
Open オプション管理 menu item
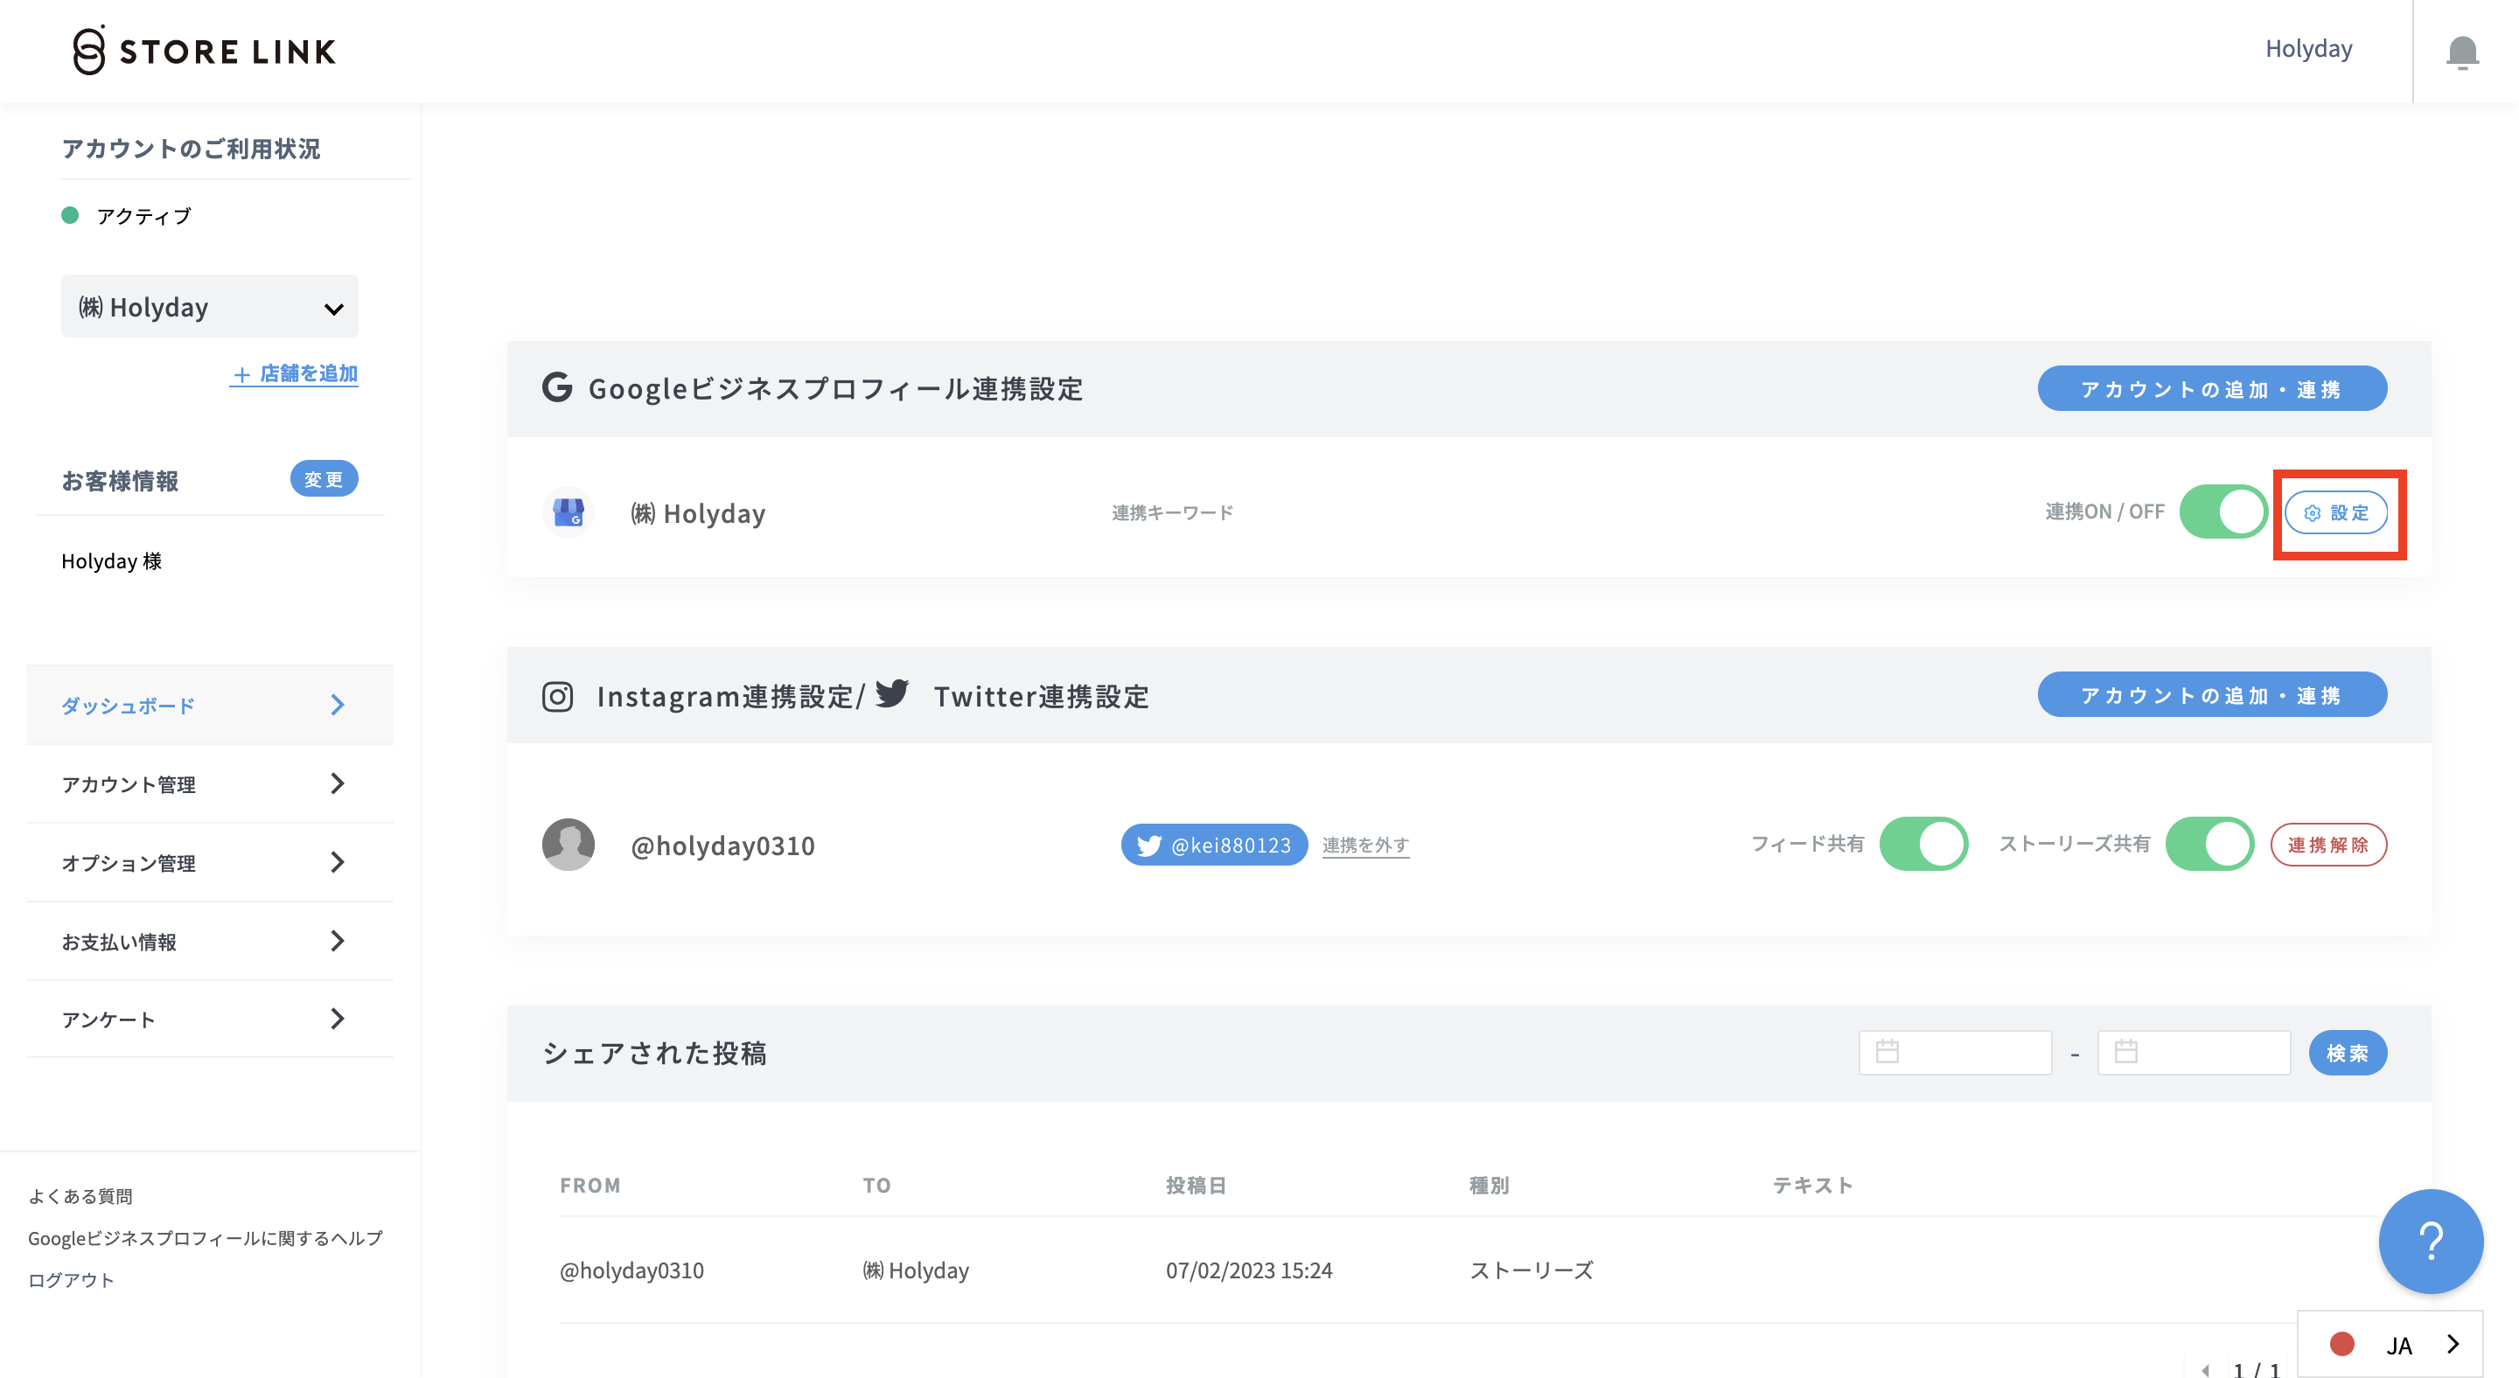209,862
